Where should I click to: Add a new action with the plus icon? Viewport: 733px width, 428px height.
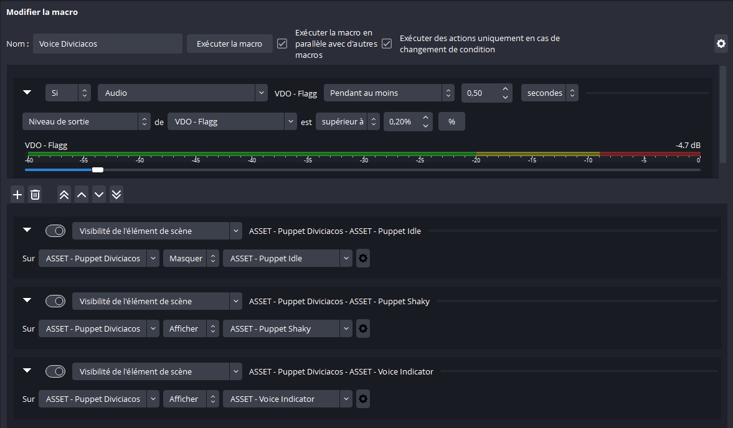click(x=17, y=194)
